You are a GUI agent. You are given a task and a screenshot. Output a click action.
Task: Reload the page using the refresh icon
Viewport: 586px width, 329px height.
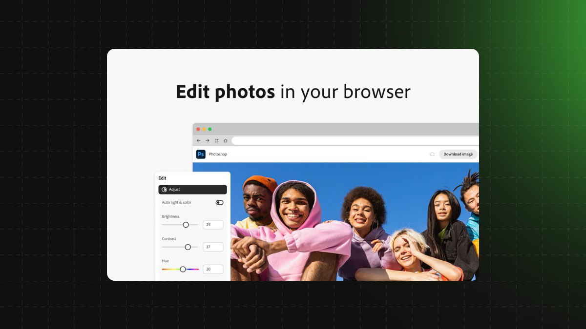tap(216, 140)
